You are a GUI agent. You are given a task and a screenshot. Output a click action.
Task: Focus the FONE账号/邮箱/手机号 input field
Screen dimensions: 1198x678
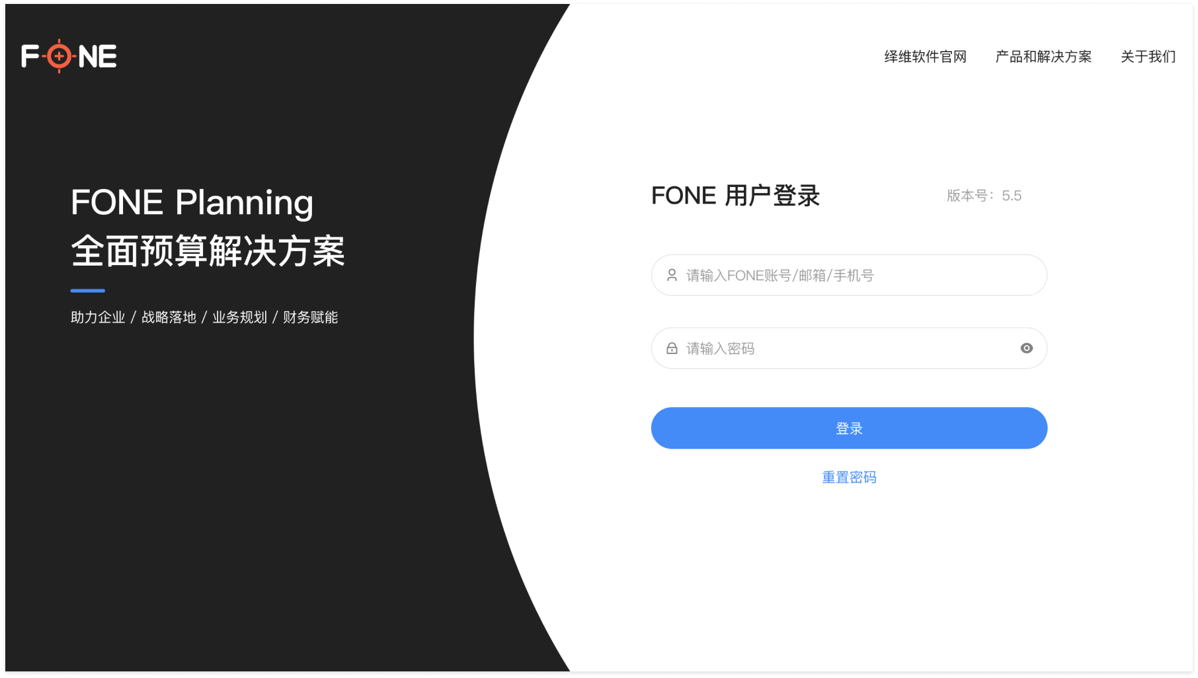click(849, 275)
